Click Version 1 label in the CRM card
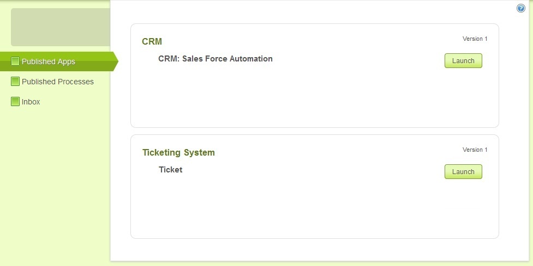This screenshot has height=266, width=533. (x=475, y=39)
